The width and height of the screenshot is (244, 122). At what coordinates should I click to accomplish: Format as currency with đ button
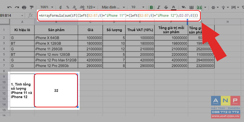pyautogui.click(x=60, y=7)
